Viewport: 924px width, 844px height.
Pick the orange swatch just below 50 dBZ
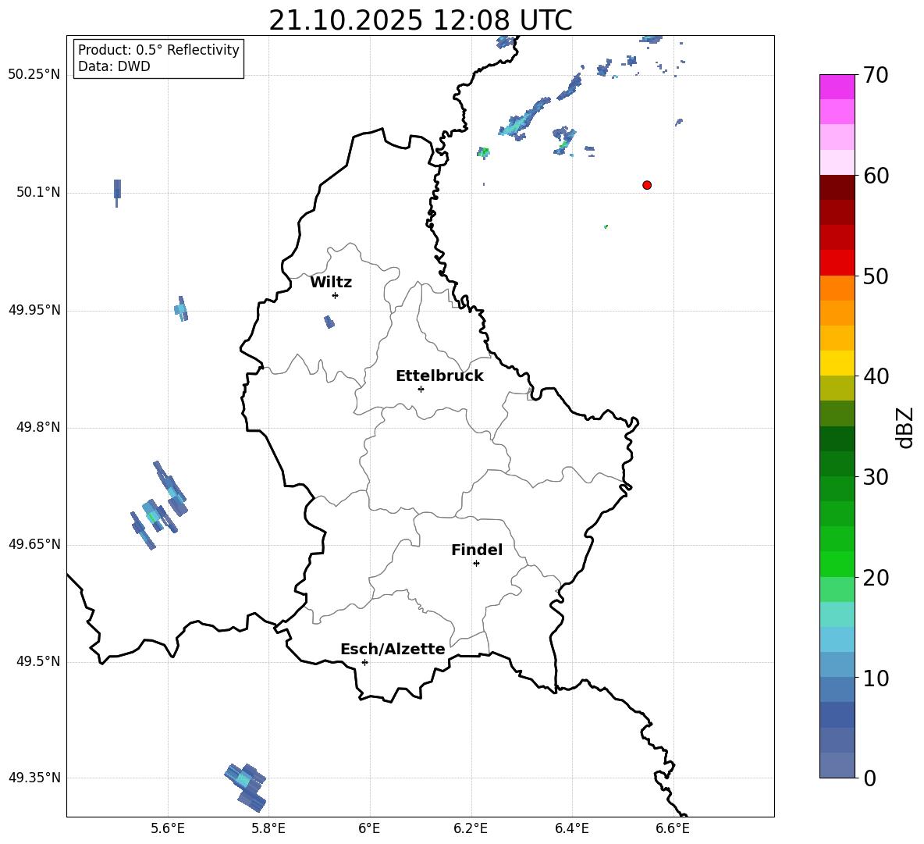click(x=837, y=287)
